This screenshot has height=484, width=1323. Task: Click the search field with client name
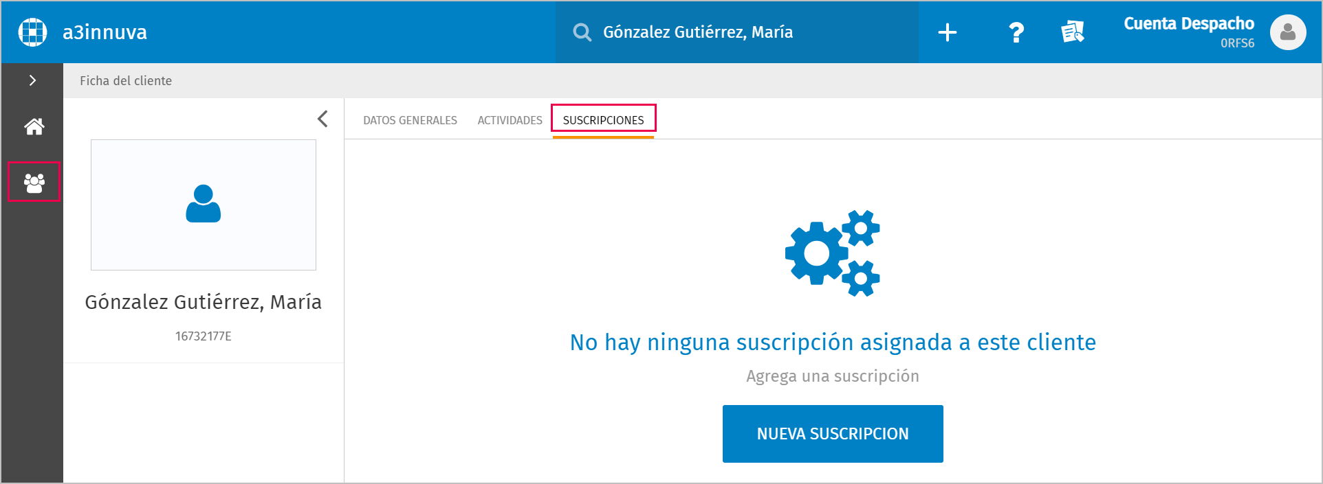[736, 32]
